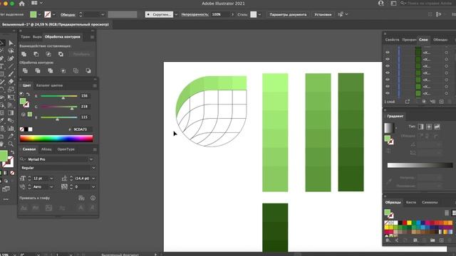Click Unite shape mode in Pathfinder
Image resolution: width=456 pixels, height=256 pixels.
[x=24, y=54]
